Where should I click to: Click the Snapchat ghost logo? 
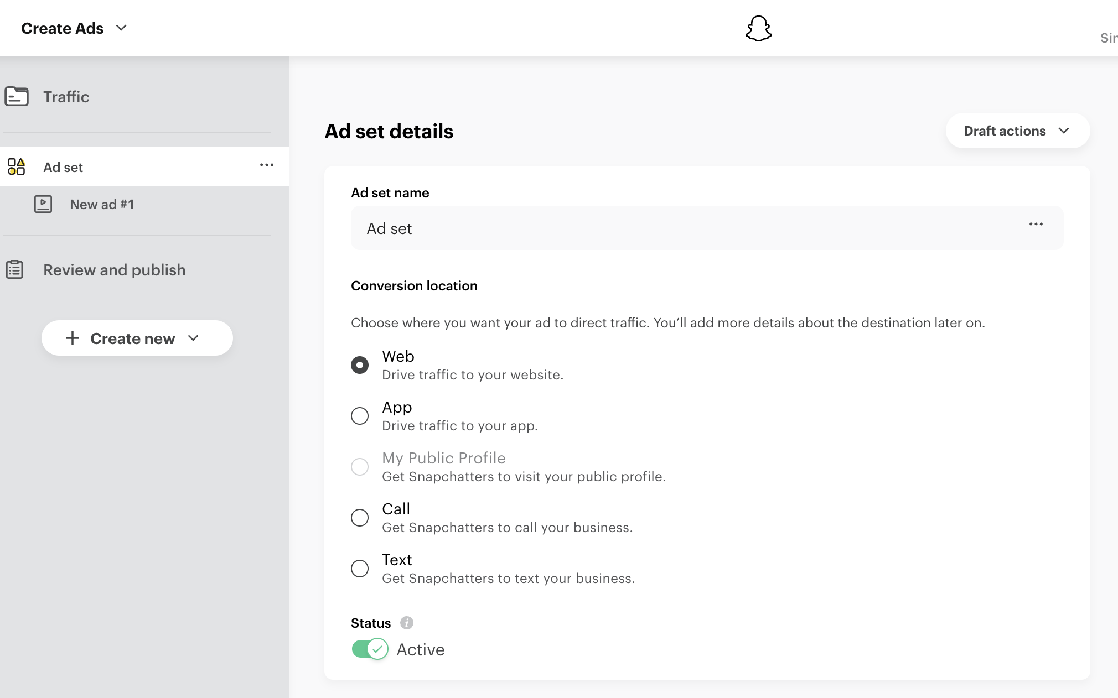(x=758, y=28)
